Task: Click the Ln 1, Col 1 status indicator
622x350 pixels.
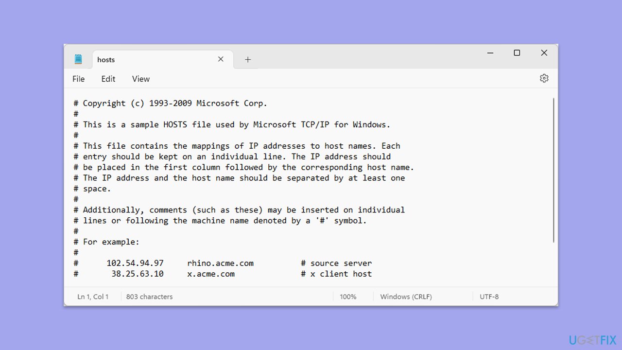Action: (x=93, y=297)
